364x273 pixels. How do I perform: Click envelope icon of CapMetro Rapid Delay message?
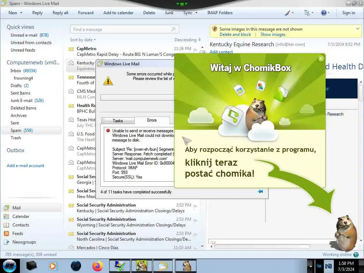pos(71,49)
